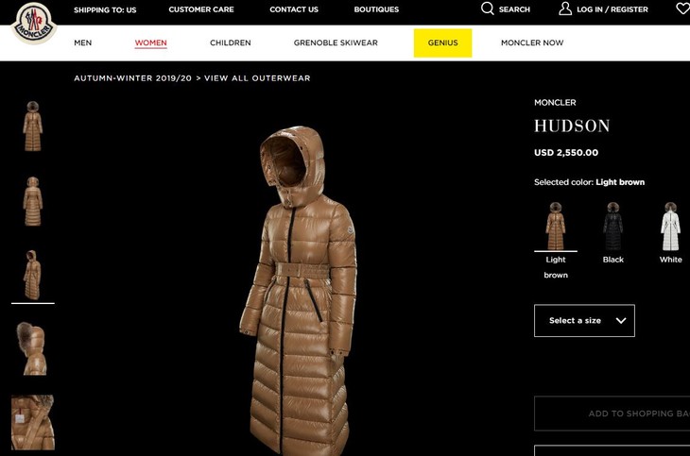This screenshot has height=456, width=690.
Task: Choose the Black coat color option
Action: click(613, 226)
